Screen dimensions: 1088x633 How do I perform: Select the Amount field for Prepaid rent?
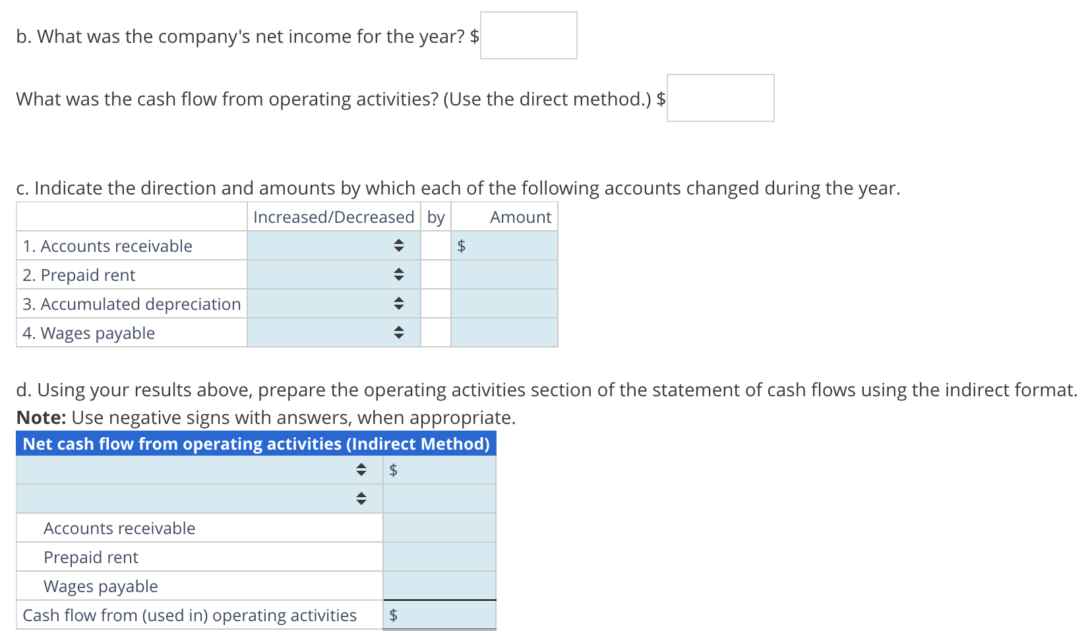tap(504, 274)
